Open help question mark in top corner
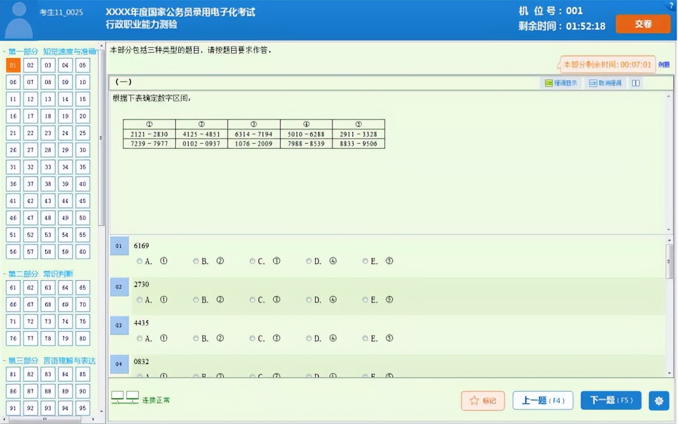 click(x=672, y=5)
